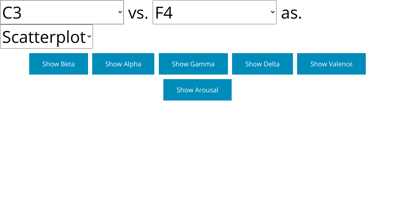Viewport: 395px width, 206px height.
Task: Toggle Beta band display on
Action: (x=58, y=64)
